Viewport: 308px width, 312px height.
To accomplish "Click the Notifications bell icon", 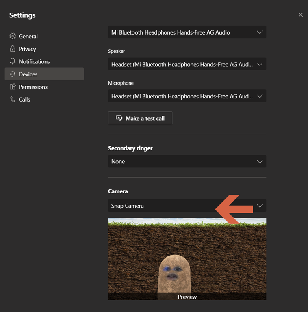I will coord(13,61).
